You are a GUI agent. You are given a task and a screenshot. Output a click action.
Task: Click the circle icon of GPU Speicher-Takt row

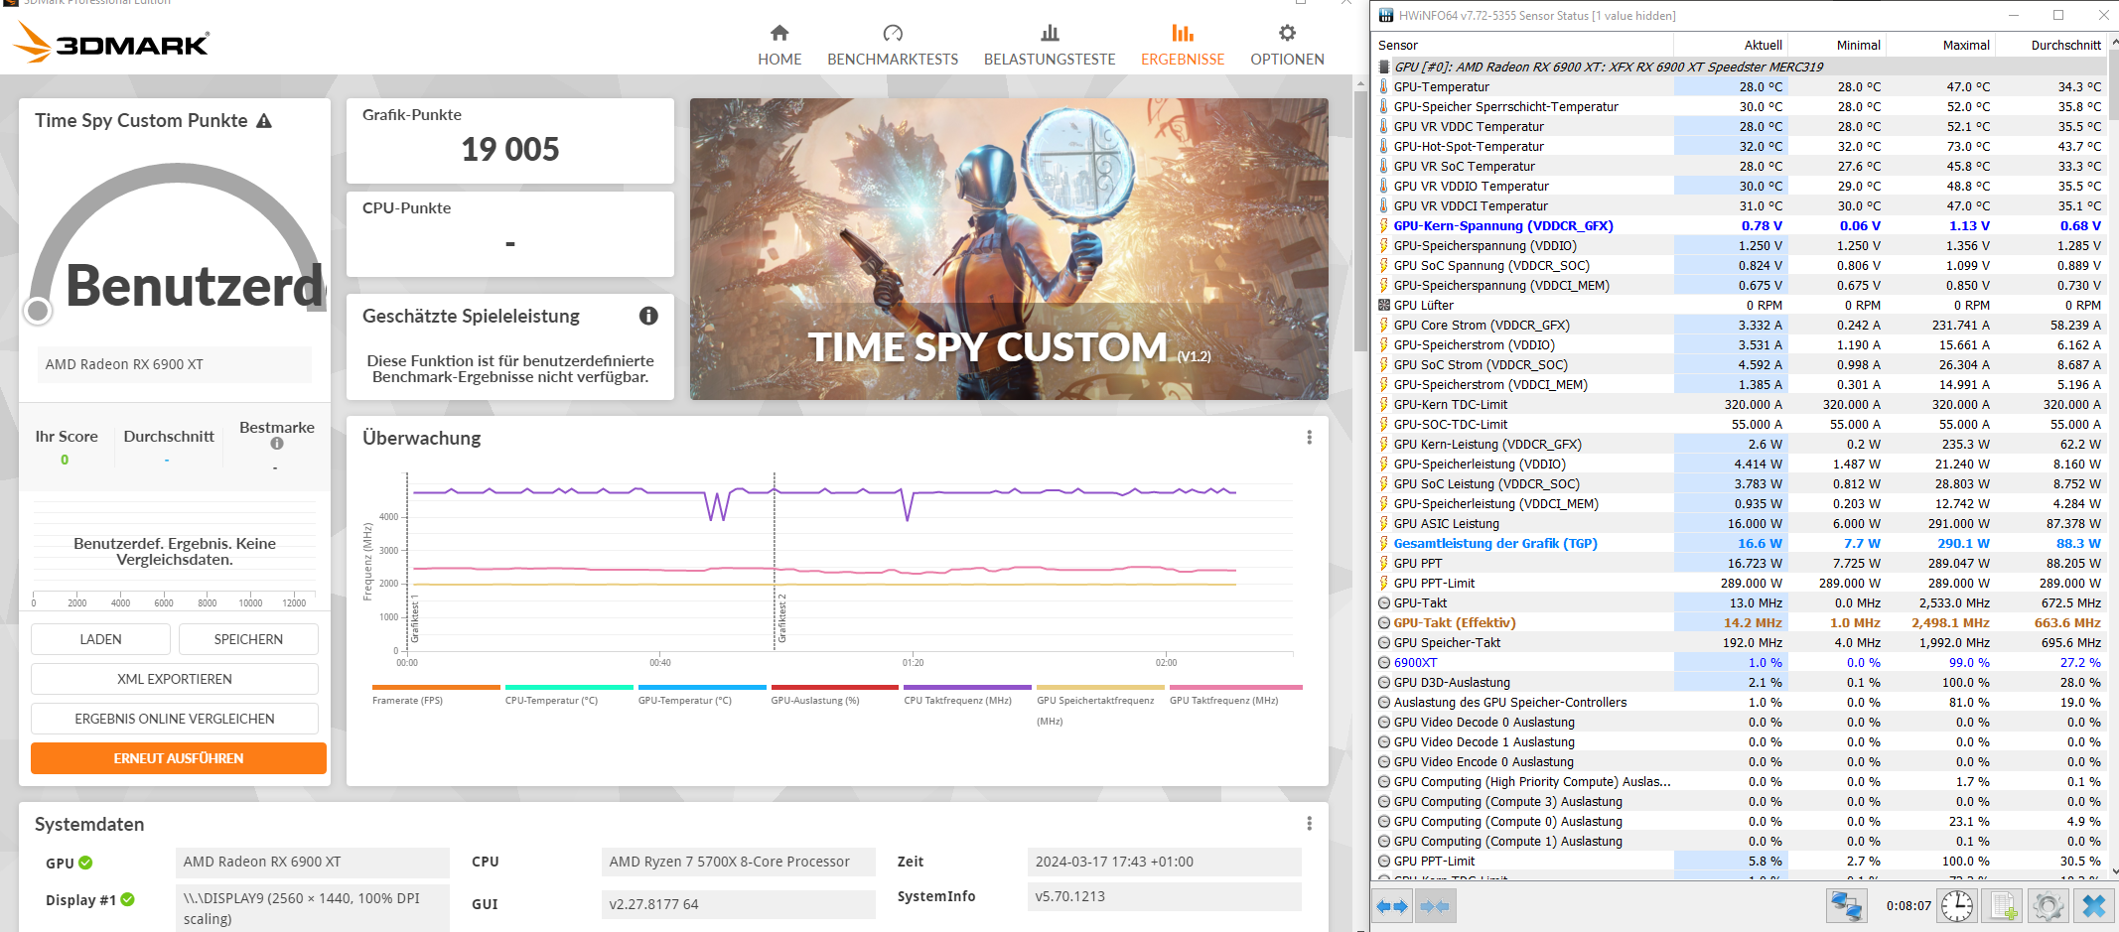click(x=1384, y=643)
